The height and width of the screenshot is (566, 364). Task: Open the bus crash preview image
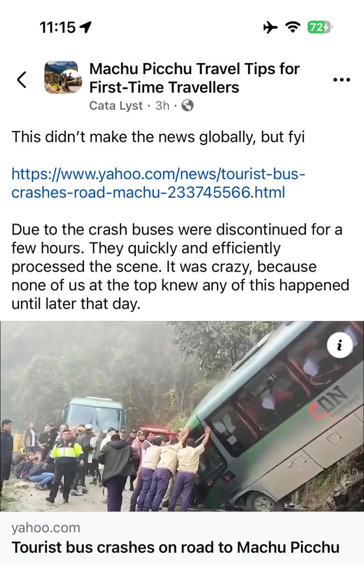click(x=182, y=416)
